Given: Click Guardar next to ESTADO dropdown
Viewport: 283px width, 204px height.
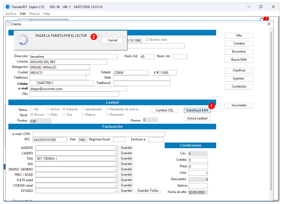Looking at the screenshot, I should 126,191.
